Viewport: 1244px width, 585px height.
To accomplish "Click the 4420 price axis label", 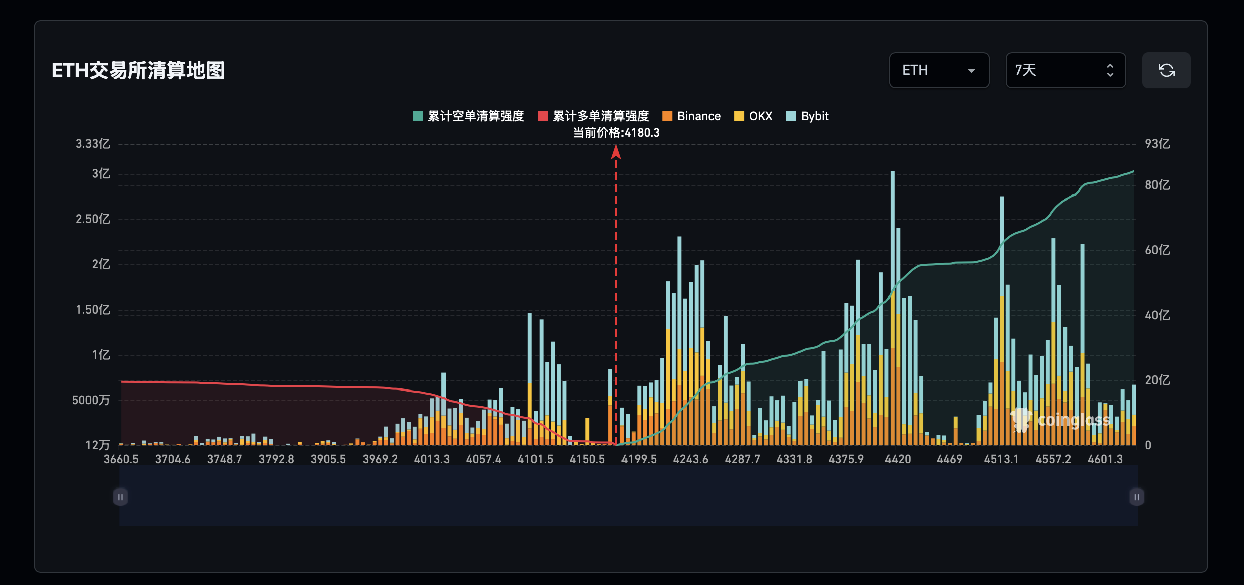I will [898, 459].
